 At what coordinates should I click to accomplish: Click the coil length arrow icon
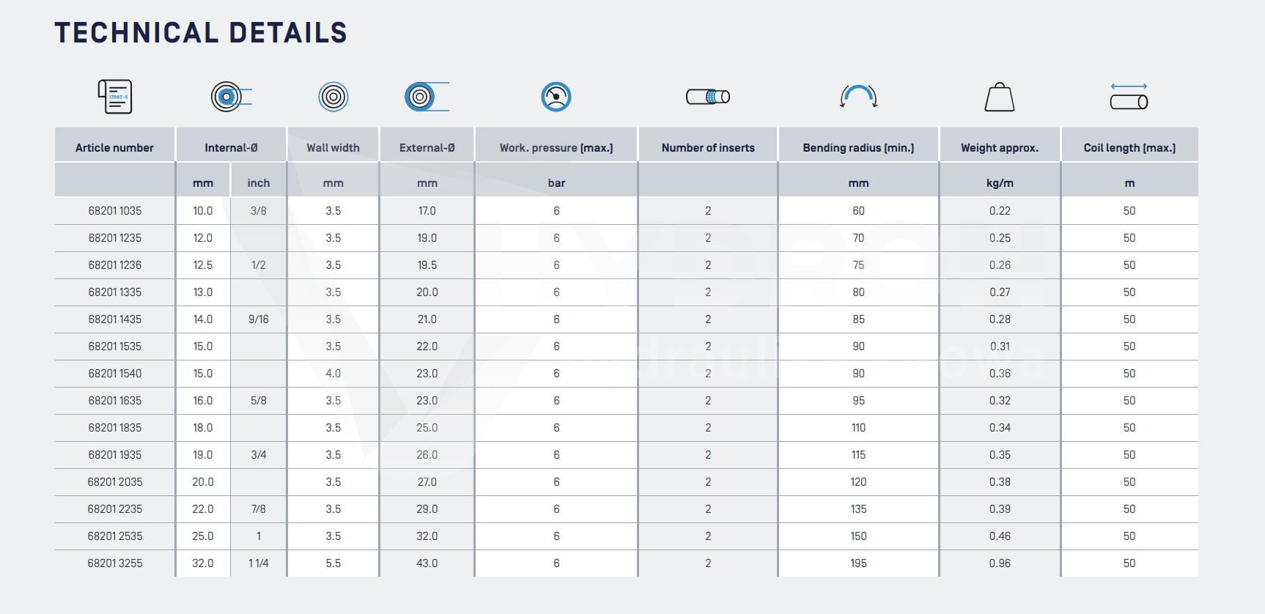[1129, 97]
